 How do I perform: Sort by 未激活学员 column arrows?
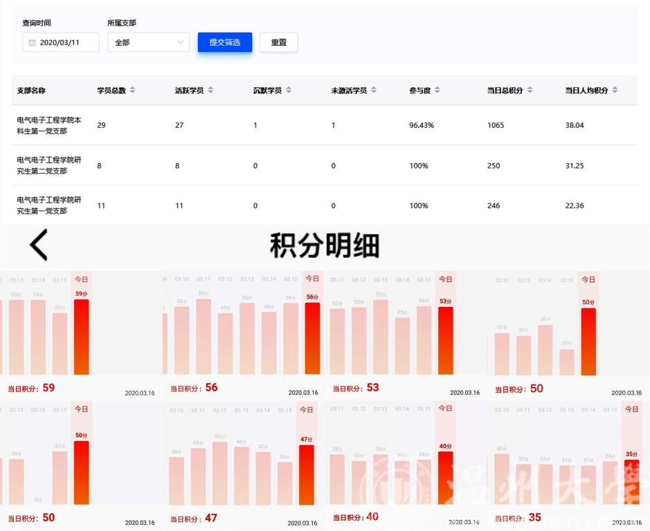pos(374,90)
